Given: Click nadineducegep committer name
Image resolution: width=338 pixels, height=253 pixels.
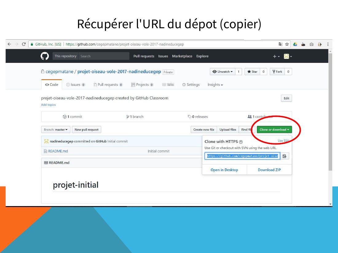Looking at the screenshot, I should pyautogui.click(x=61, y=141).
